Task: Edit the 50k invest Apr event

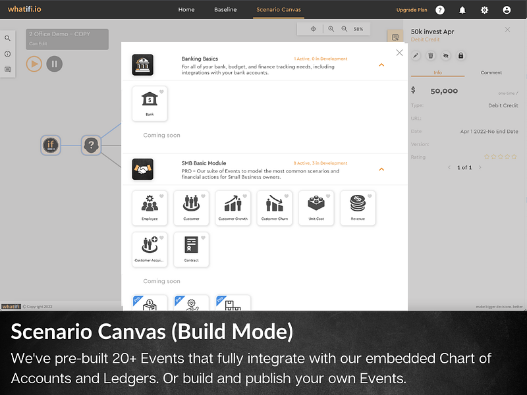Action: (416, 56)
